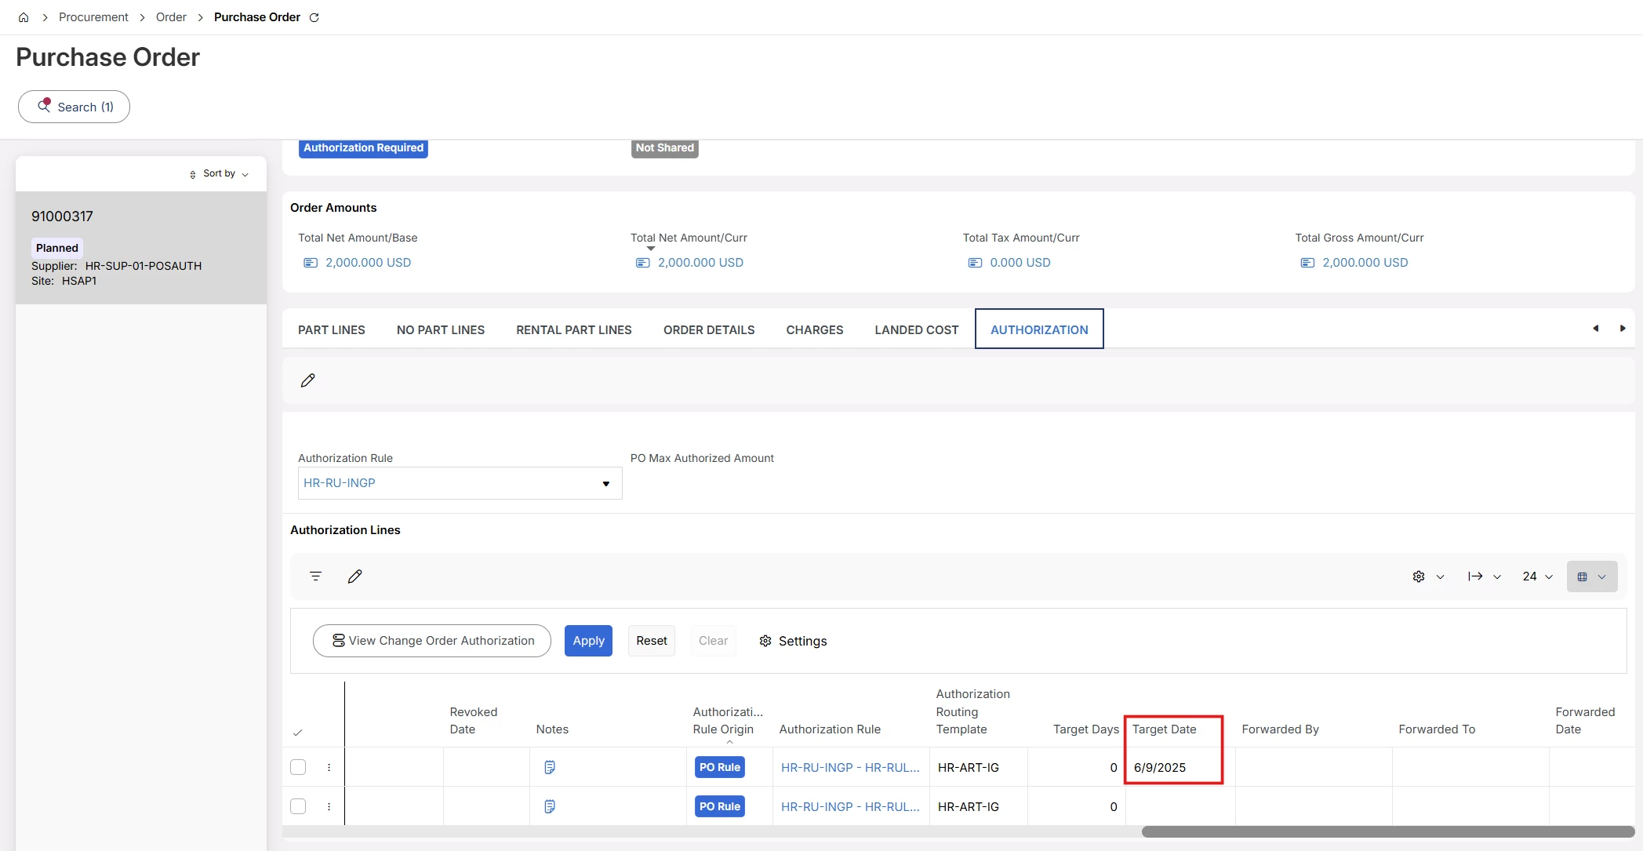Click the horizontal scrollbar under the table

(x=1387, y=831)
